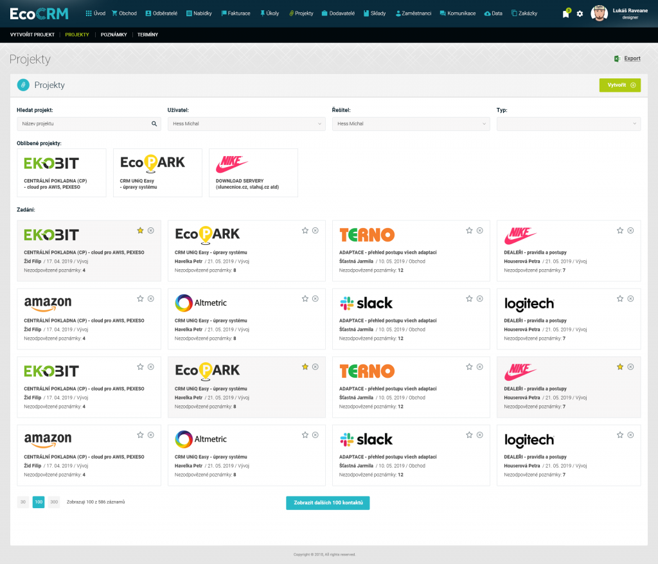Click the green Vytvořit button
The width and height of the screenshot is (658, 564).
click(619, 85)
